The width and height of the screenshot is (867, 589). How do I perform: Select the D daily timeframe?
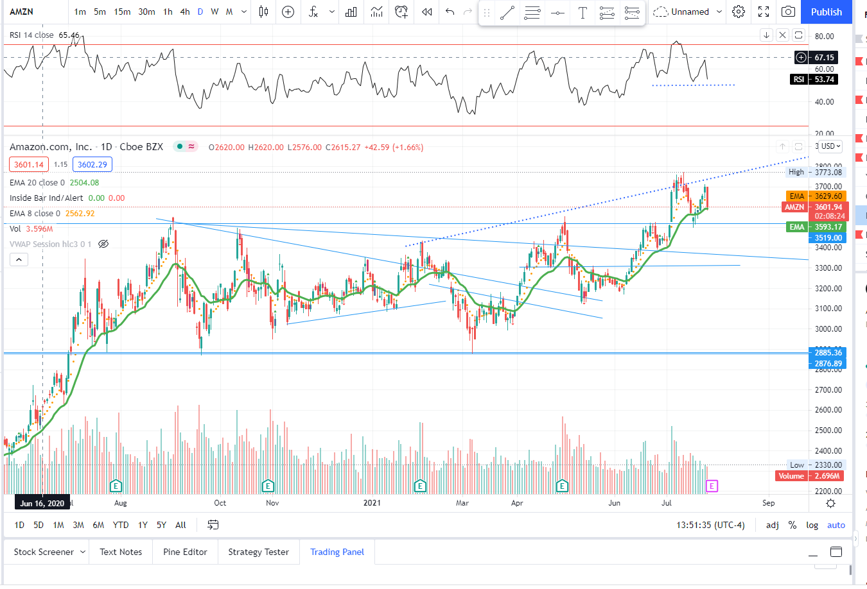(x=200, y=12)
